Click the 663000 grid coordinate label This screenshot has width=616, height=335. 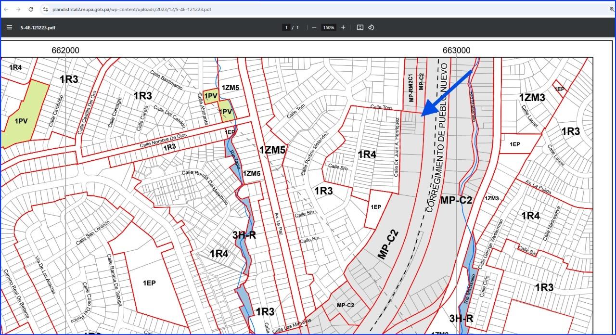click(x=456, y=51)
